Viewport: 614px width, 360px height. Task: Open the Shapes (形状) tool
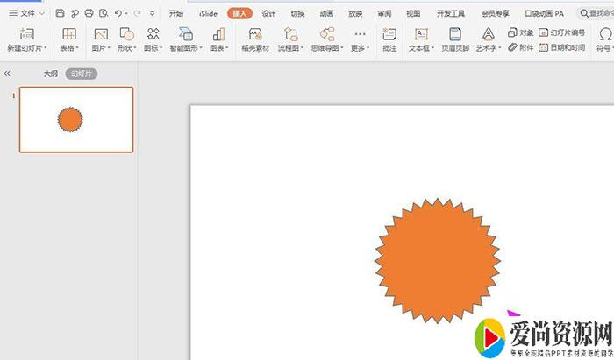click(127, 34)
